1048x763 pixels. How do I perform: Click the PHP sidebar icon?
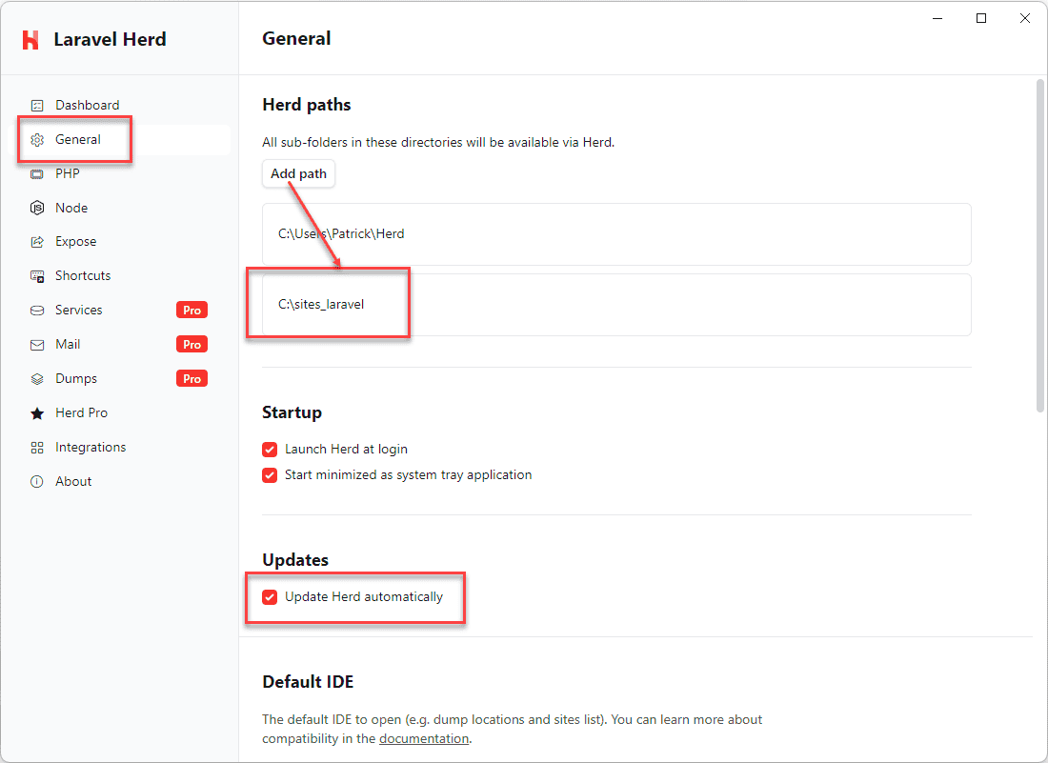[37, 173]
